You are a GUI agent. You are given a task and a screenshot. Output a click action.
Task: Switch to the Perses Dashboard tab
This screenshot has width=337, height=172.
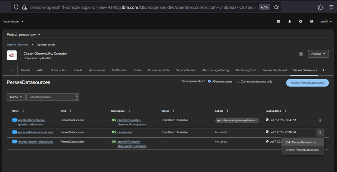point(275,70)
